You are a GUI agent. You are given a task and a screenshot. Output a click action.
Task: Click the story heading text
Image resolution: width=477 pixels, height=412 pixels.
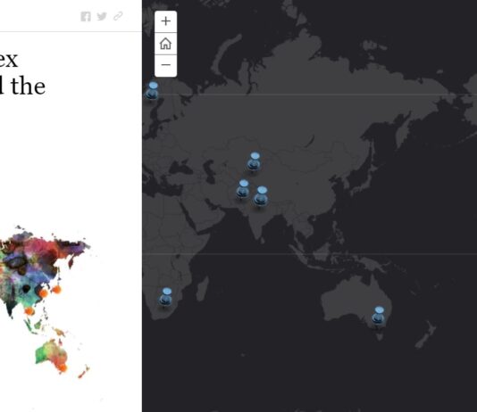(23, 73)
